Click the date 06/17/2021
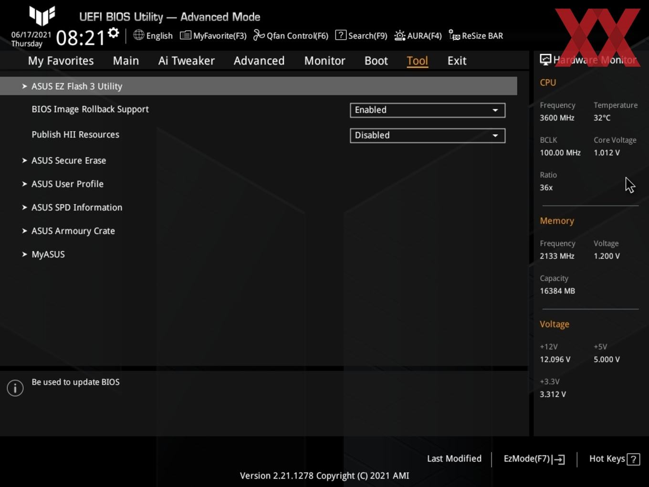649x487 pixels. coord(31,34)
